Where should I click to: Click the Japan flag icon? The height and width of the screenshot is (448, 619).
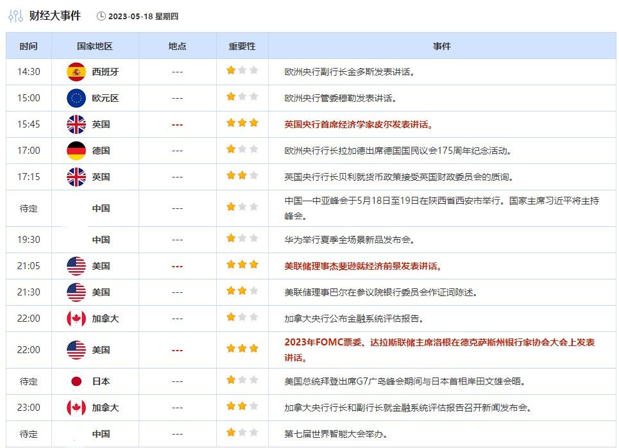(x=76, y=381)
